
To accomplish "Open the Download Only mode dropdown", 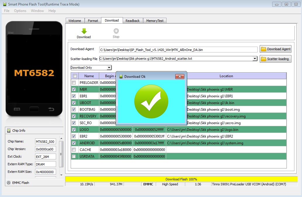I will tap(109, 67).
